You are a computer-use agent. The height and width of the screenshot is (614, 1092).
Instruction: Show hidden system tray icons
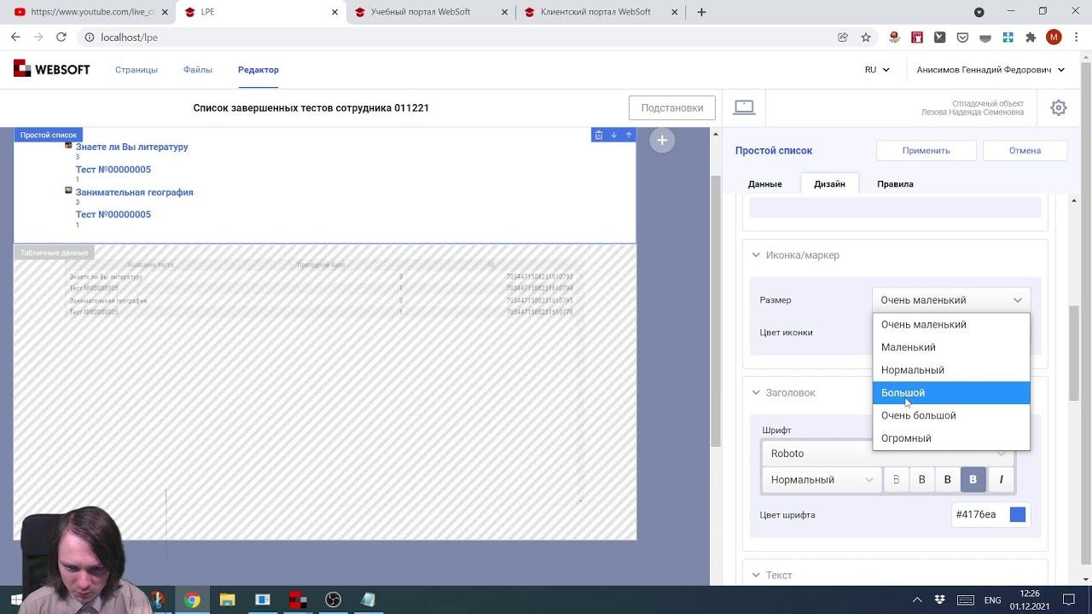click(x=917, y=600)
